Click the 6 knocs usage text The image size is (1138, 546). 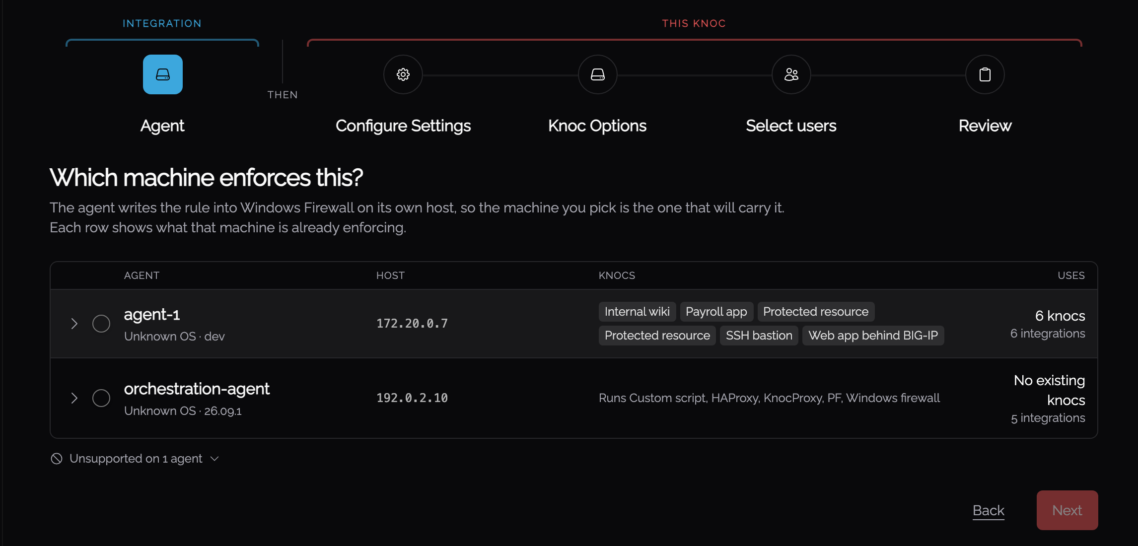[1060, 316]
